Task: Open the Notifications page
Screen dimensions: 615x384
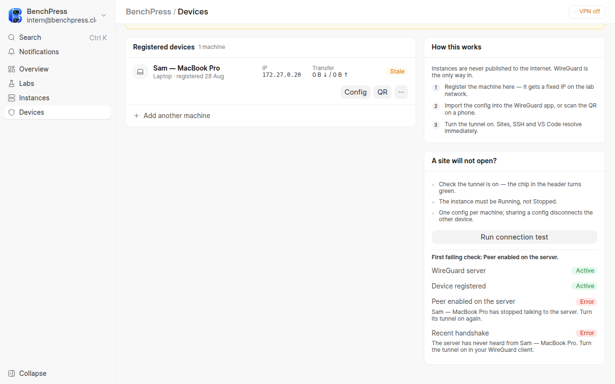Action: coord(57,52)
